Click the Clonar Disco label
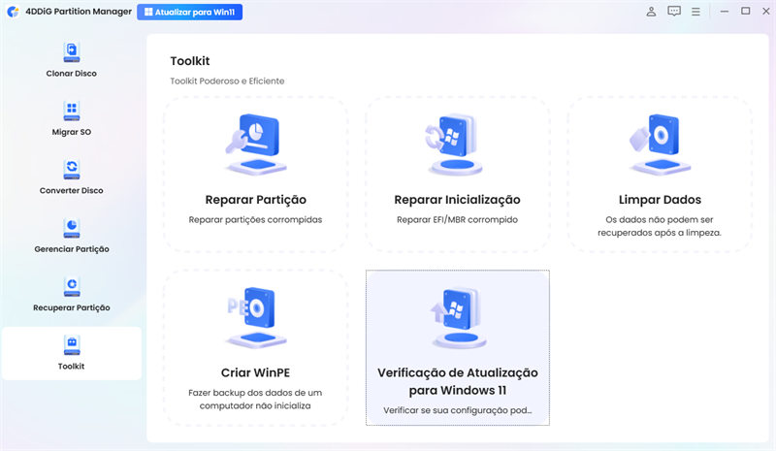The width and height of the screenshot is (776, 451). (71, 74)
